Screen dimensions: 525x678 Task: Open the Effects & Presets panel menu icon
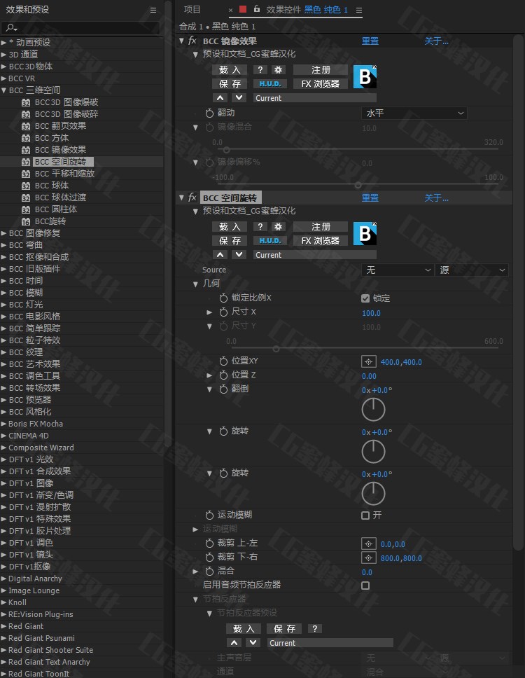click(153, 10)
